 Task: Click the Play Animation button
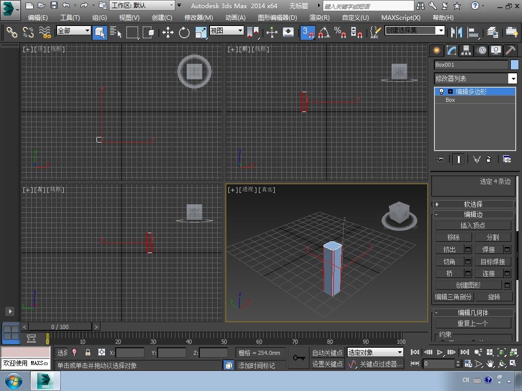point(439,352)
